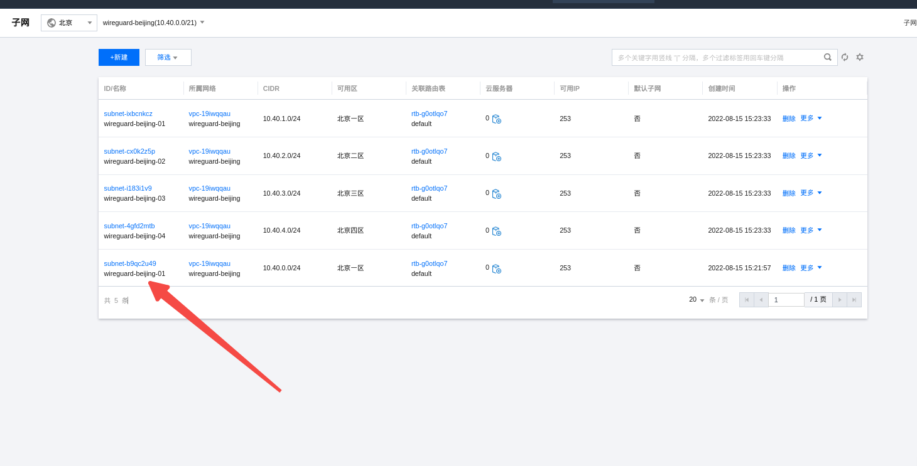Image resolution: width=917 pixels, height=466 pixels.
Task: Click the ID/名称 column header
Action: tap(115, 88)
